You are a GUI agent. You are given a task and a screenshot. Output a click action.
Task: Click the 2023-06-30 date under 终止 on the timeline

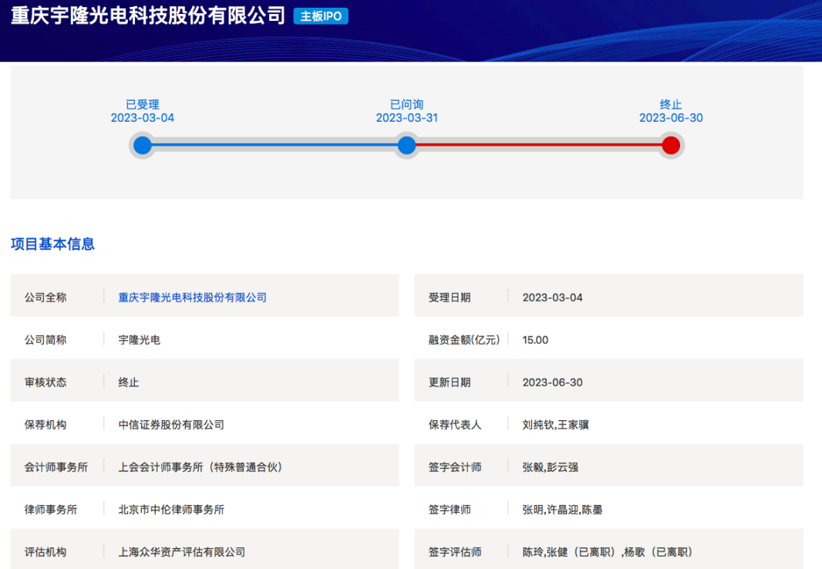(x=671, y=118)
